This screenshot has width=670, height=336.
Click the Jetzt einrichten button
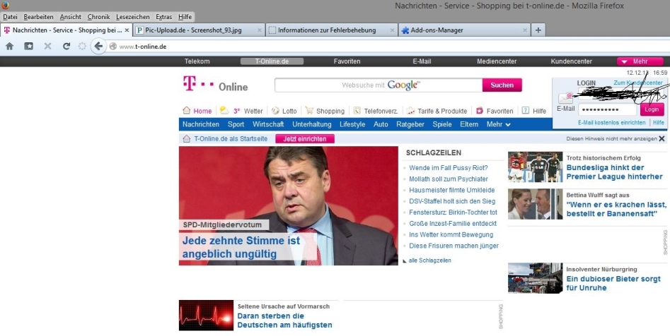tap(305, 138)
